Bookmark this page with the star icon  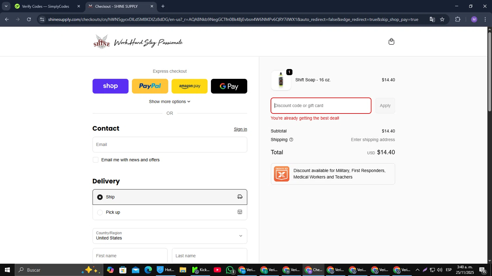[x=442, y=19]
